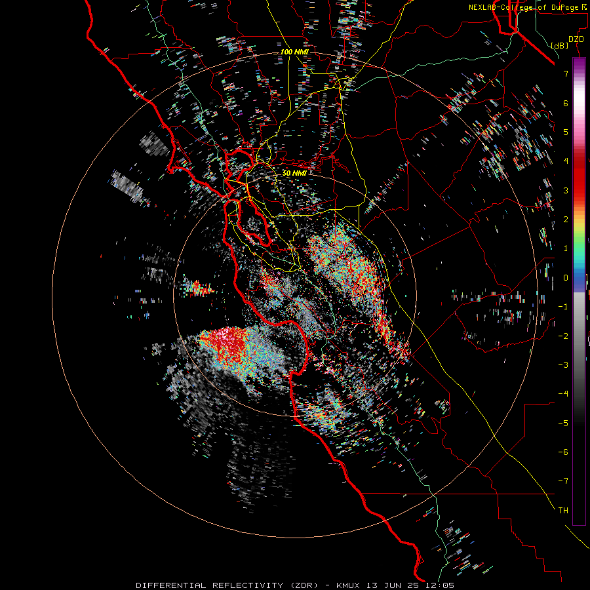Click the 0 value on the scale
The height and width of the screenshot is (590, 590).
click(x=566, y=277)
